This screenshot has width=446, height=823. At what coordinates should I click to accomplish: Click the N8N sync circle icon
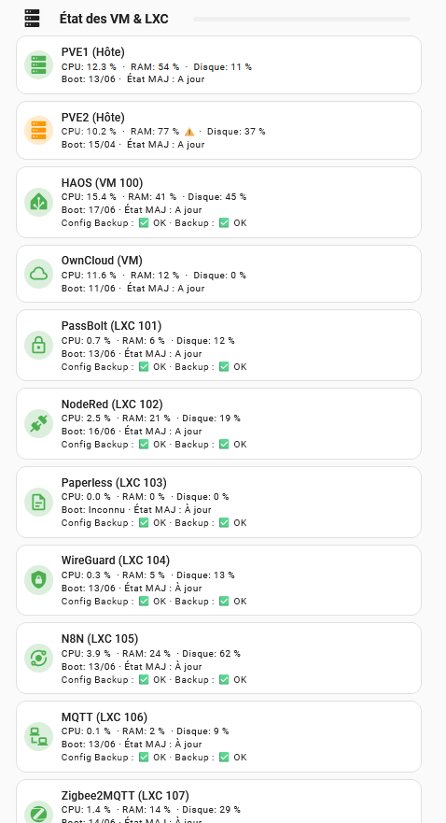pos(39,659)
